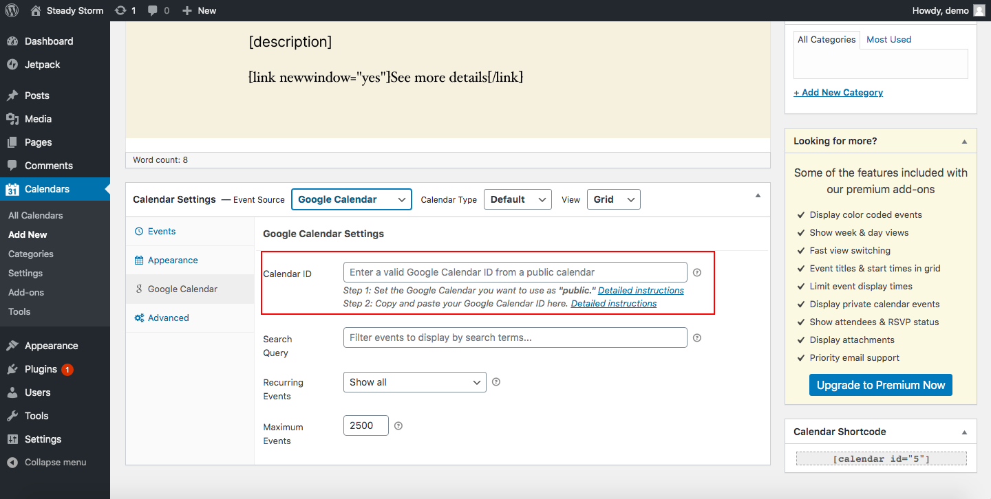Open the Event Source dropdown
The width and height of the screenshot is (991, 499).
(x=351, y=199)
